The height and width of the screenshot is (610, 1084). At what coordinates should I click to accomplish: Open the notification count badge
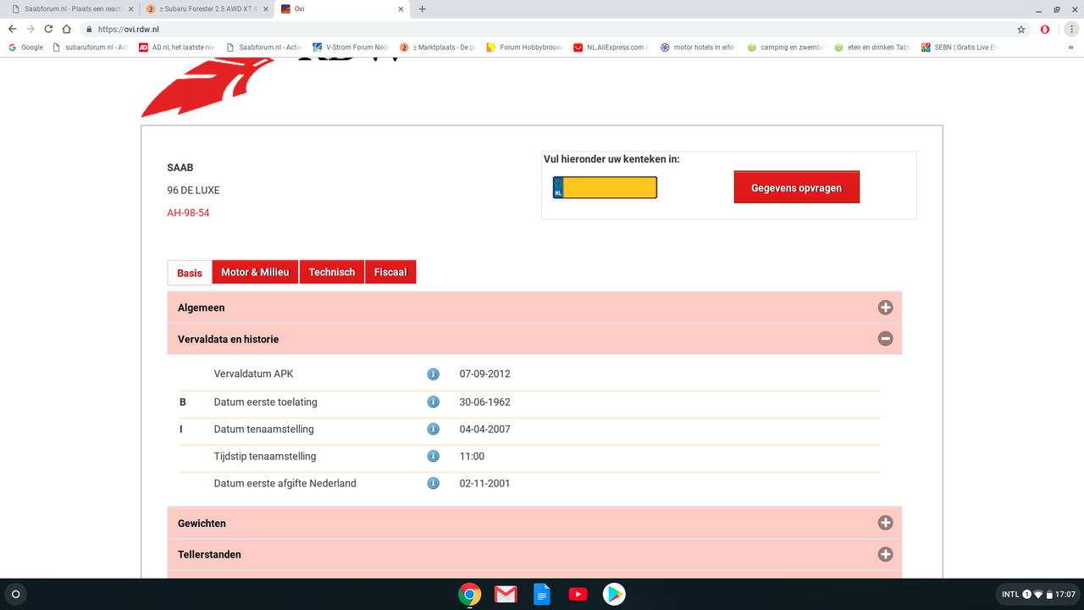coord(1027,594)
